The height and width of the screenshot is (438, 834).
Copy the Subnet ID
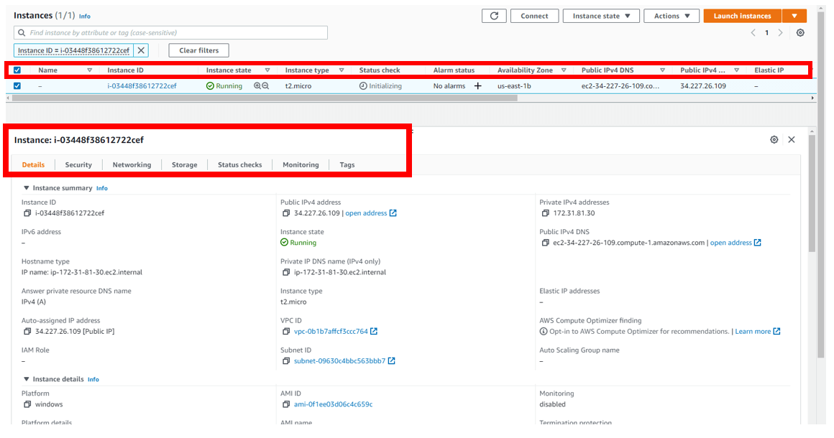(286, 361)
